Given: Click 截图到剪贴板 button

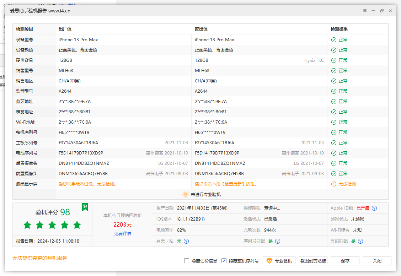Looking at the screenshot, I should point(313,261).
